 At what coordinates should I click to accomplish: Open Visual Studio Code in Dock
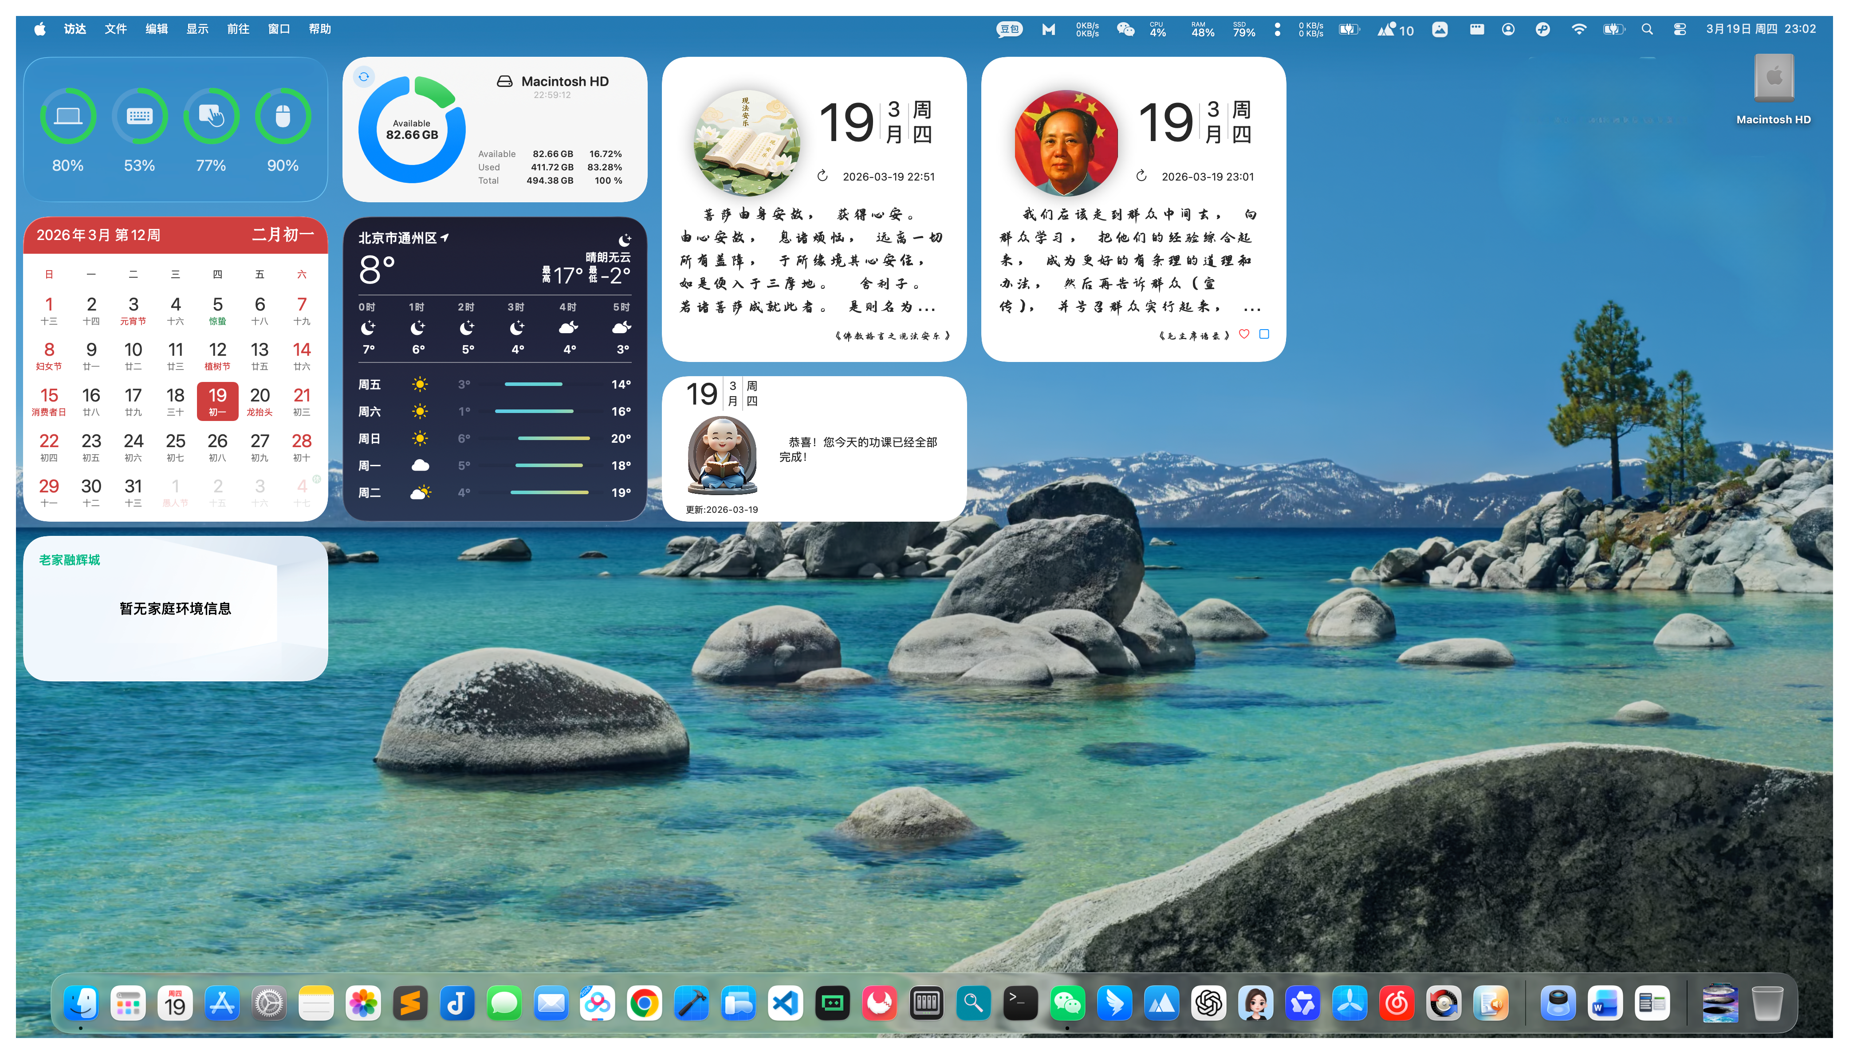[x=786, y=1003]
